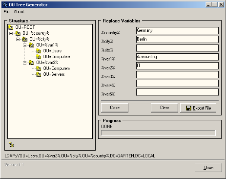Click the Export File button
The width and height of the screenshot is (226, 179).
198,108
